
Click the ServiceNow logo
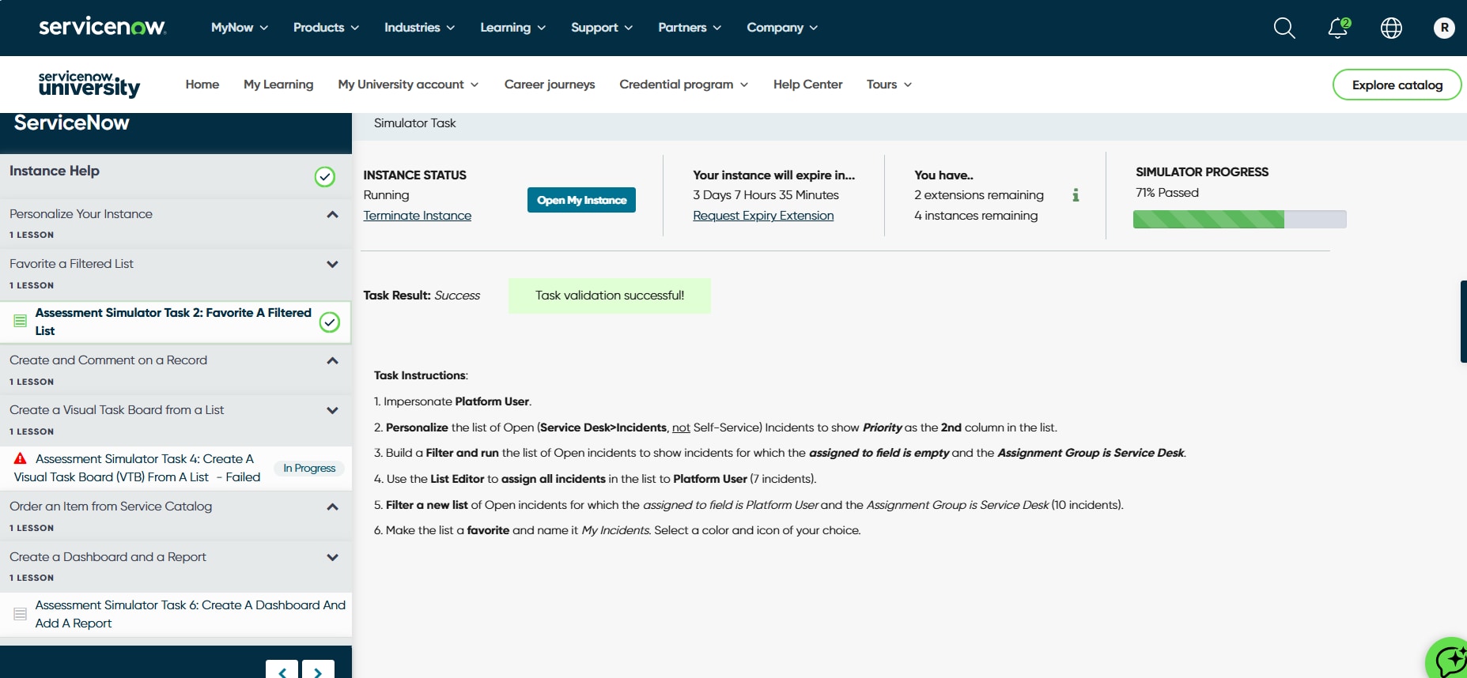[102, 27]
